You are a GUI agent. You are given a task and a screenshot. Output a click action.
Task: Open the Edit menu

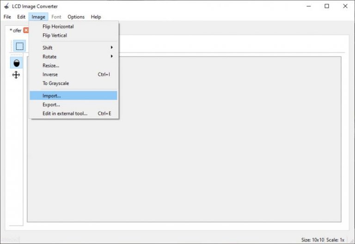tap(21, 17)
